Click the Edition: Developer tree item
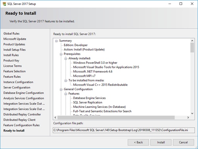 pos(76,45)
